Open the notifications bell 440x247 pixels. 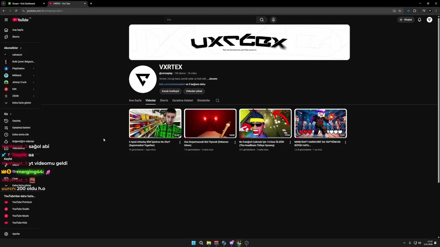pyautogui.click(x=419, y=20)
